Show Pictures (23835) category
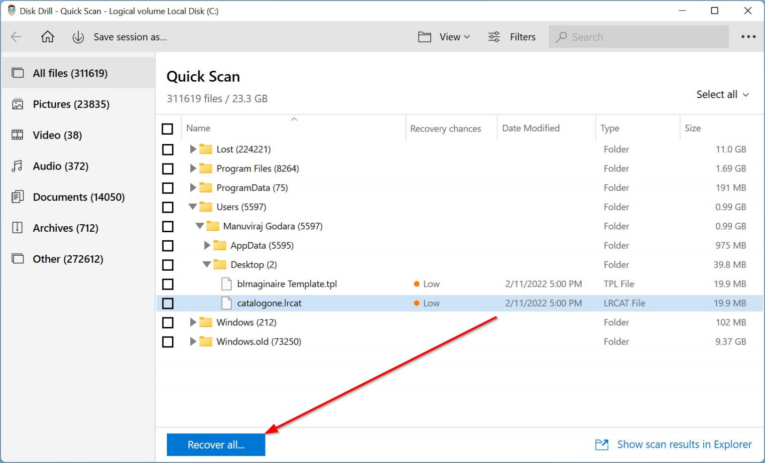 [x=78, y=104]
